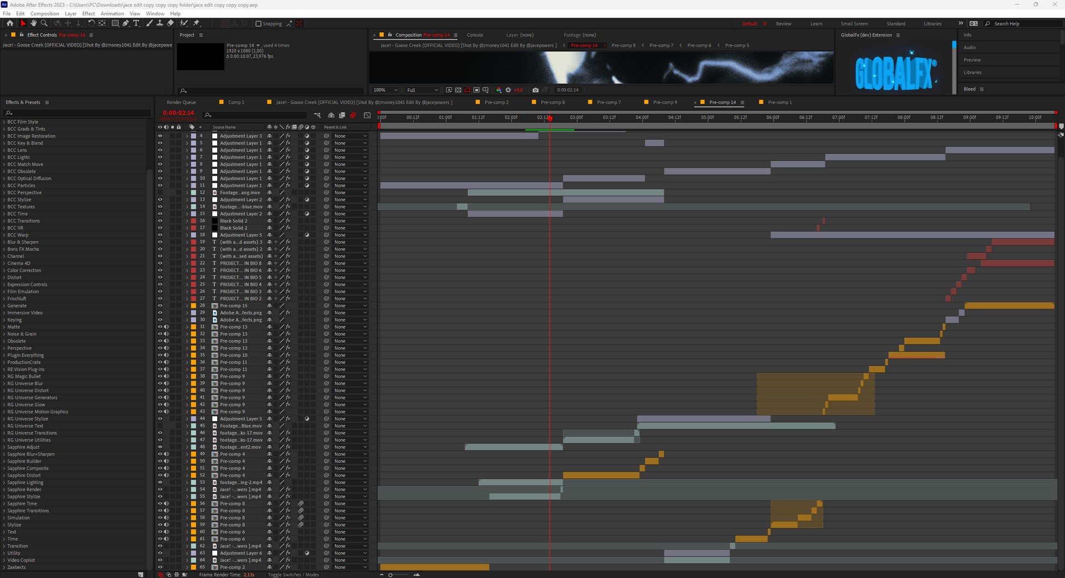Hide Black Solid 2 layer 16 eye
The width and height of the screenshot is (1065, 578).
160,221
